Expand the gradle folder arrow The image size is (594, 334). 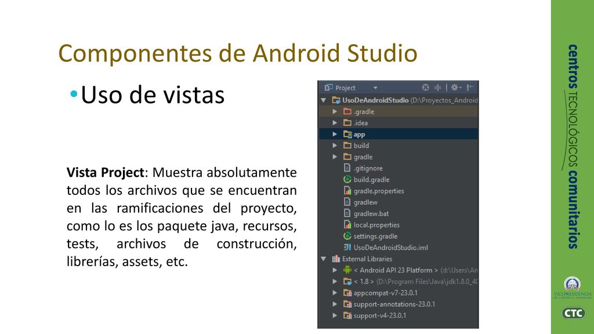335,157
